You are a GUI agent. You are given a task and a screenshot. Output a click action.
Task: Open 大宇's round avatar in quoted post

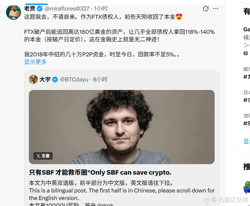pyautogui.click(x=33, y=79)
